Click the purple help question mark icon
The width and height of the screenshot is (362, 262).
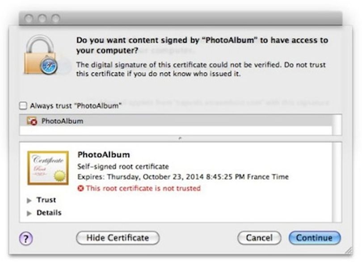[x=26, y=238]
